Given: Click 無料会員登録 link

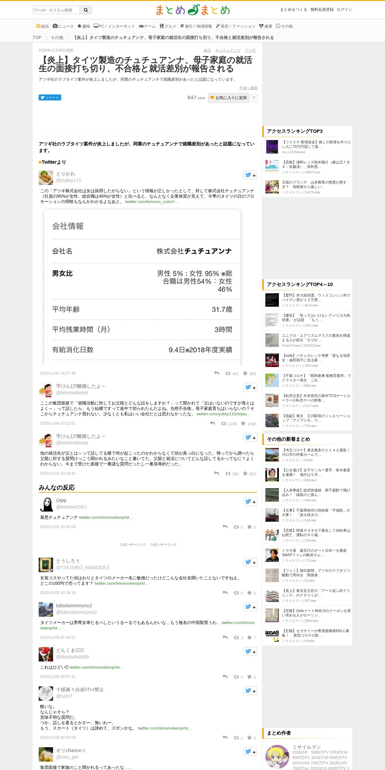Looking at the screenshot, I should pyautogui.click(x=322, y=10).
